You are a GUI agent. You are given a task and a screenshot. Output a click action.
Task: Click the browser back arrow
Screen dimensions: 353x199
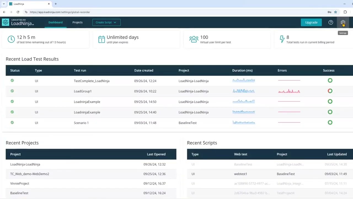(x=4, y=12)
